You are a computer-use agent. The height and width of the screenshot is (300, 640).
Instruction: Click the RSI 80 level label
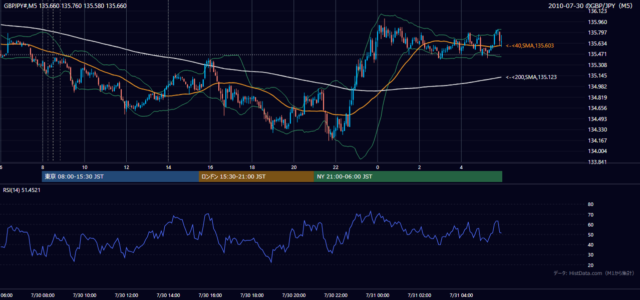click(x=590, y=204)
